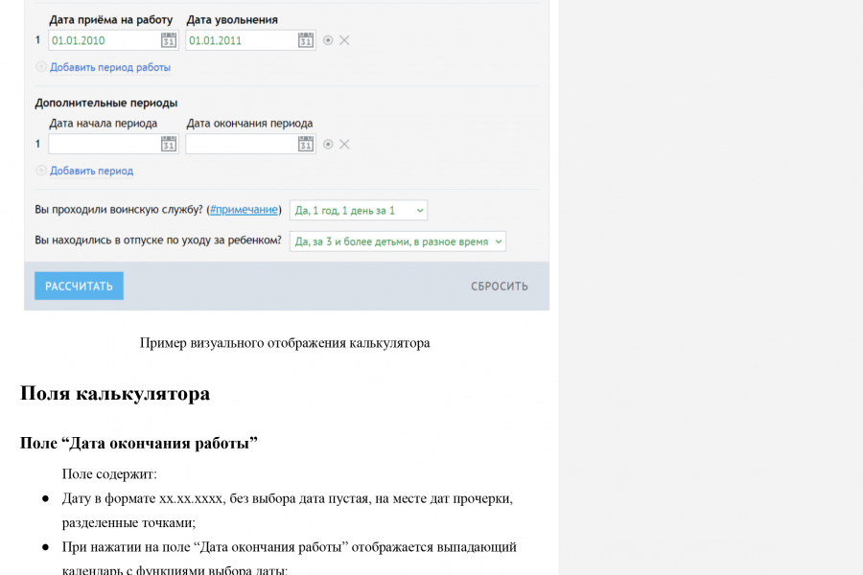Click Добавить период работы link

click(110, 67)
